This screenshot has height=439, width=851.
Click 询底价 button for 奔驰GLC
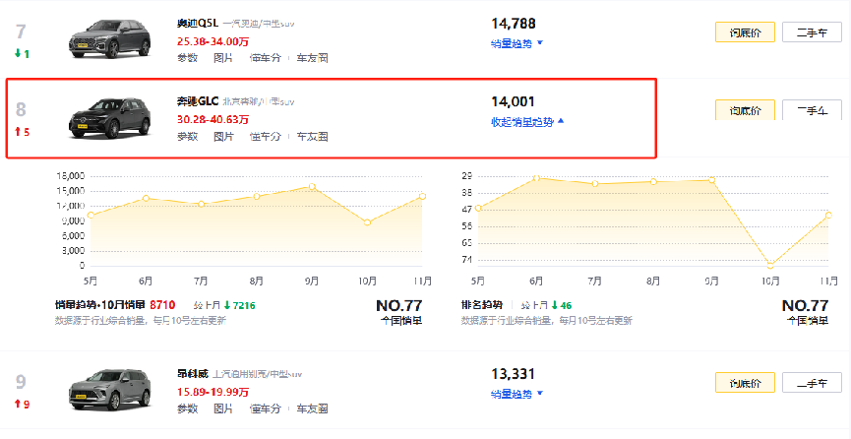(x=745, y=110)
